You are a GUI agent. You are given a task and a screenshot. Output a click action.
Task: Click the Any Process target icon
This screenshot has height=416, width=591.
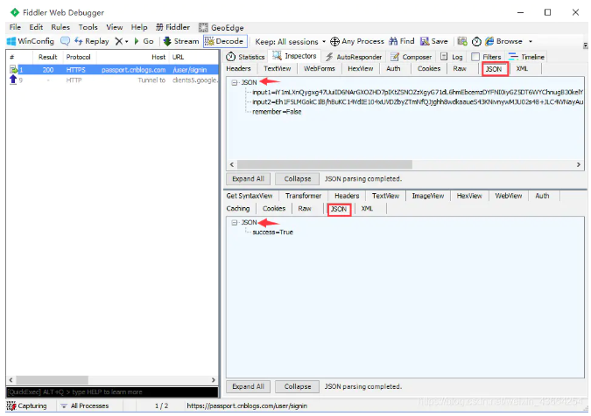point(334,41)
